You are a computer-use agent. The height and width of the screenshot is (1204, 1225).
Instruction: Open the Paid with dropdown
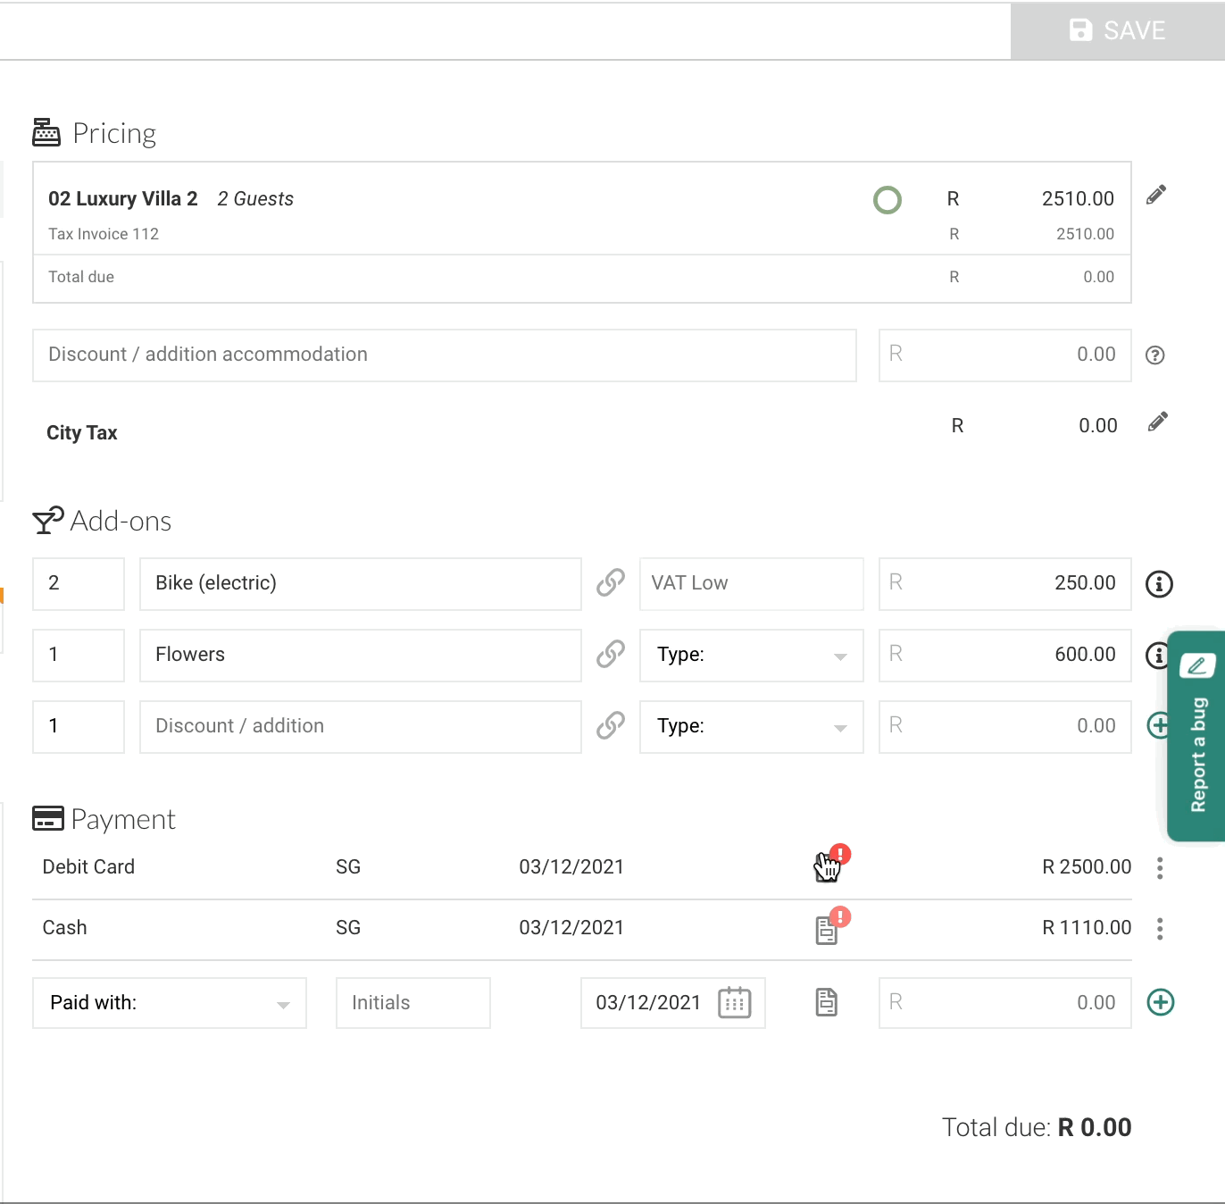point(170,1003)
